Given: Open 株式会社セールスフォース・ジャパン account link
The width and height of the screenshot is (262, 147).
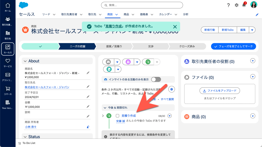Looking at the screenshot, I should (47, 87).
